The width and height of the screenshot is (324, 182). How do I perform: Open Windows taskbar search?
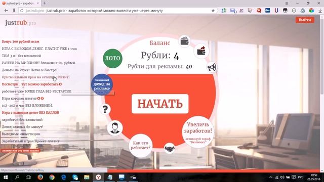coord(17,177)
